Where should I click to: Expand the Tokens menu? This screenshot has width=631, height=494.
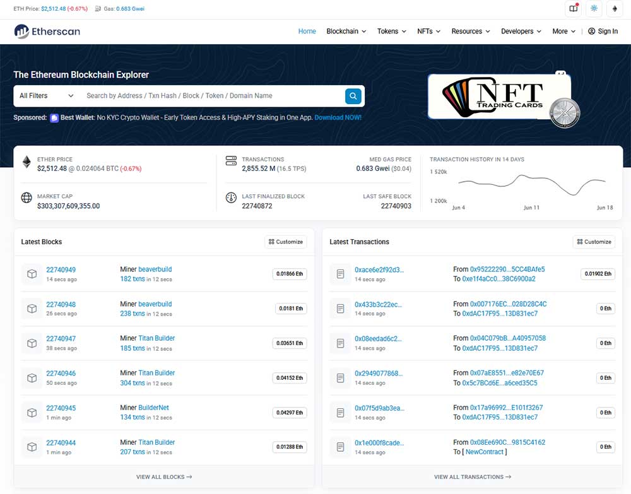[x=391, y=32]
